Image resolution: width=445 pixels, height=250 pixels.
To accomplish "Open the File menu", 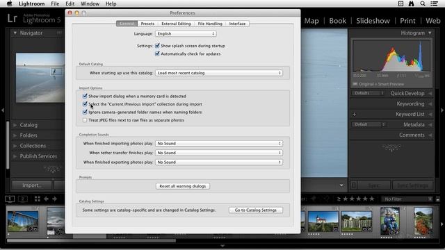I will tap(55, 3).
